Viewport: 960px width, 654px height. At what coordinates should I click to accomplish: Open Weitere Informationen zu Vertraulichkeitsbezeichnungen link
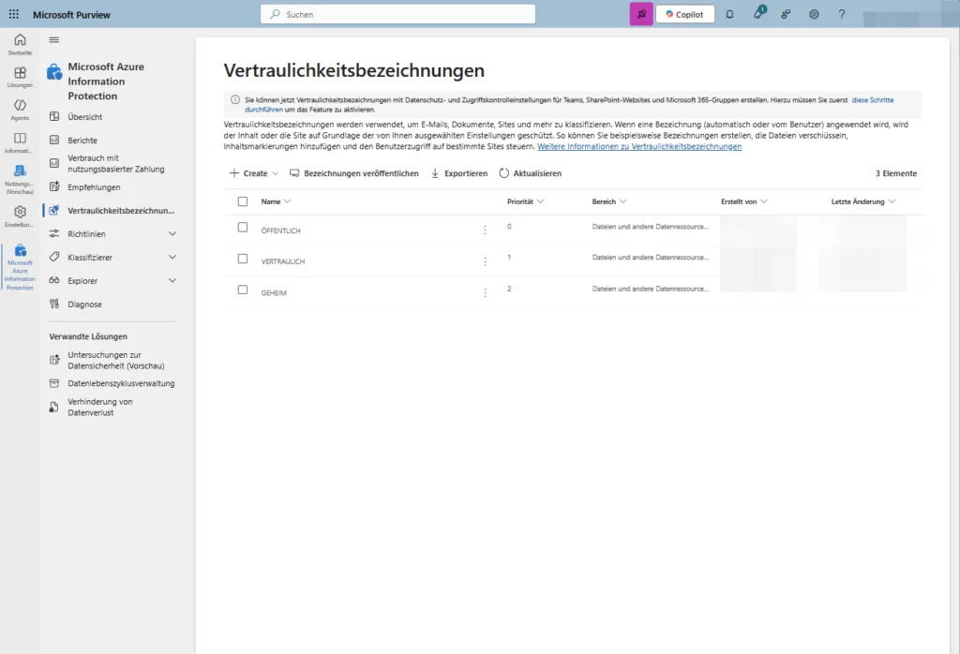tap(638, 147)
